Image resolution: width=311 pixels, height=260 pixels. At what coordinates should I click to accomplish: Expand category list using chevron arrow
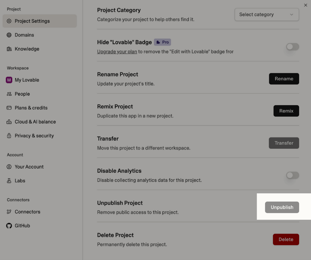click(x=291, y=15)
